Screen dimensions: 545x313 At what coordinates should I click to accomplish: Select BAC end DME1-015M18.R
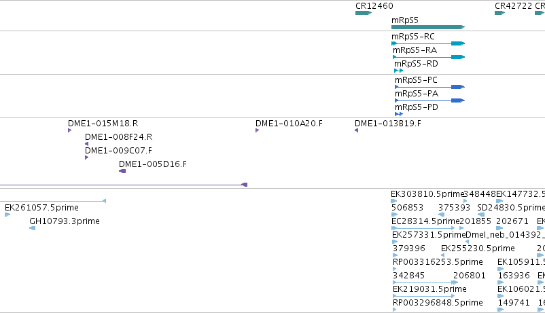70,130
